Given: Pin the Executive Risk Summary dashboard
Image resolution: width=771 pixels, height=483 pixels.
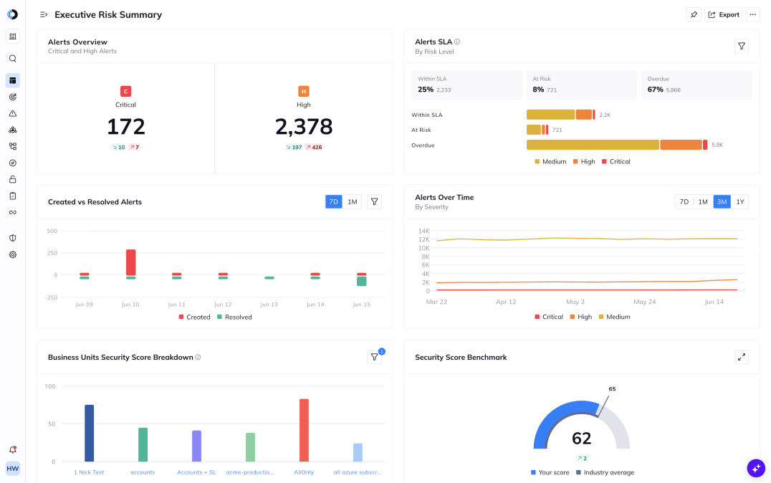Looking at the screenshot, I should tap(694, 15).
